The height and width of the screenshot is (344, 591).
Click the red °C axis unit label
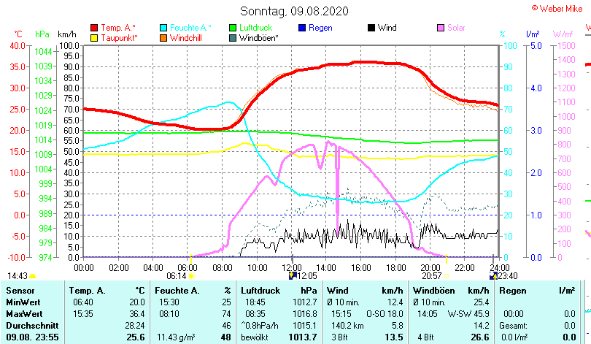[x=18, y=34]
